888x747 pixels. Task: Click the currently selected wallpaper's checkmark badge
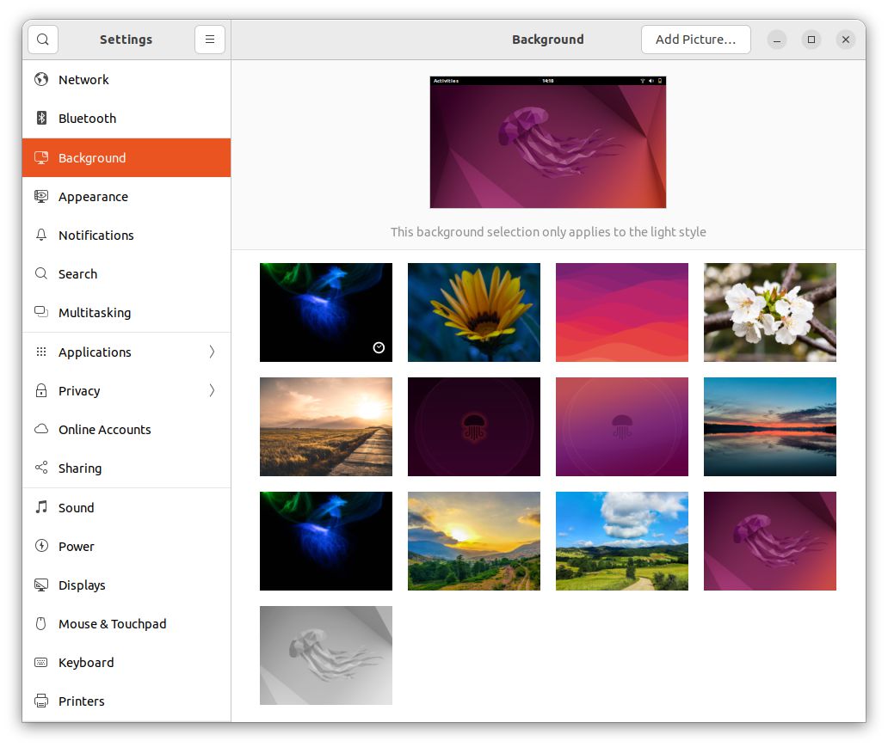[379, 348]
